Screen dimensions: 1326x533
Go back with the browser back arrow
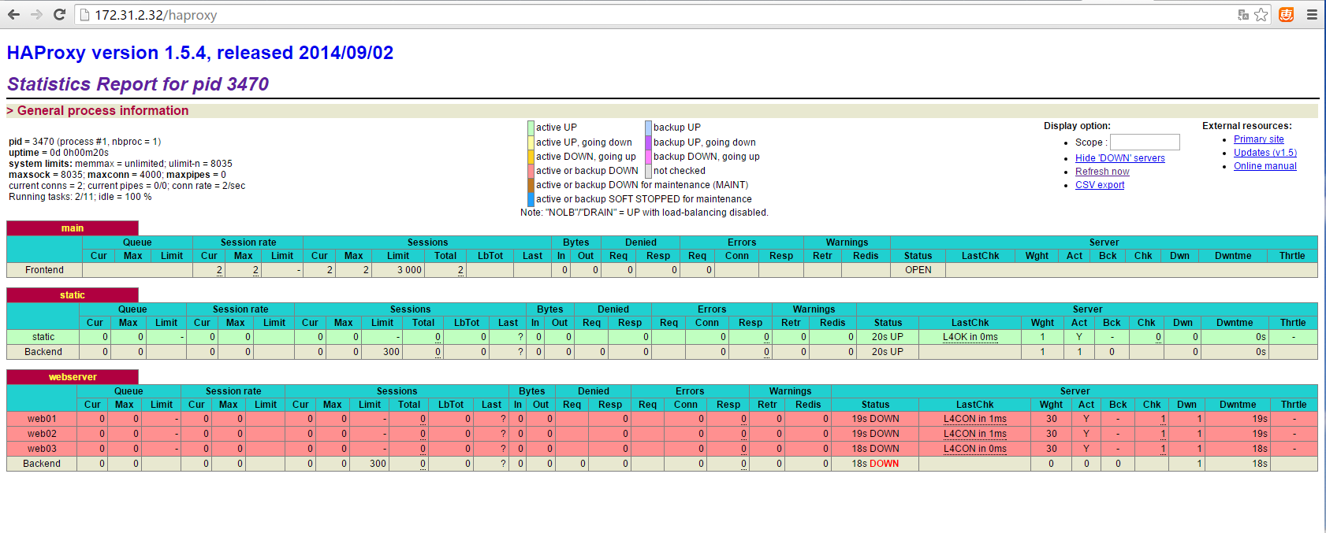[13, 14]
